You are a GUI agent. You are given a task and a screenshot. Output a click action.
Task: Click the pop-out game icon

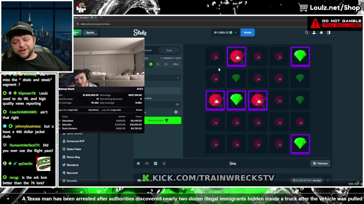(x=164, y=163)
